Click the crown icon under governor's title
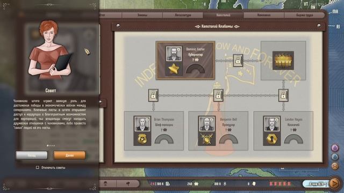 tap(197, 60)
